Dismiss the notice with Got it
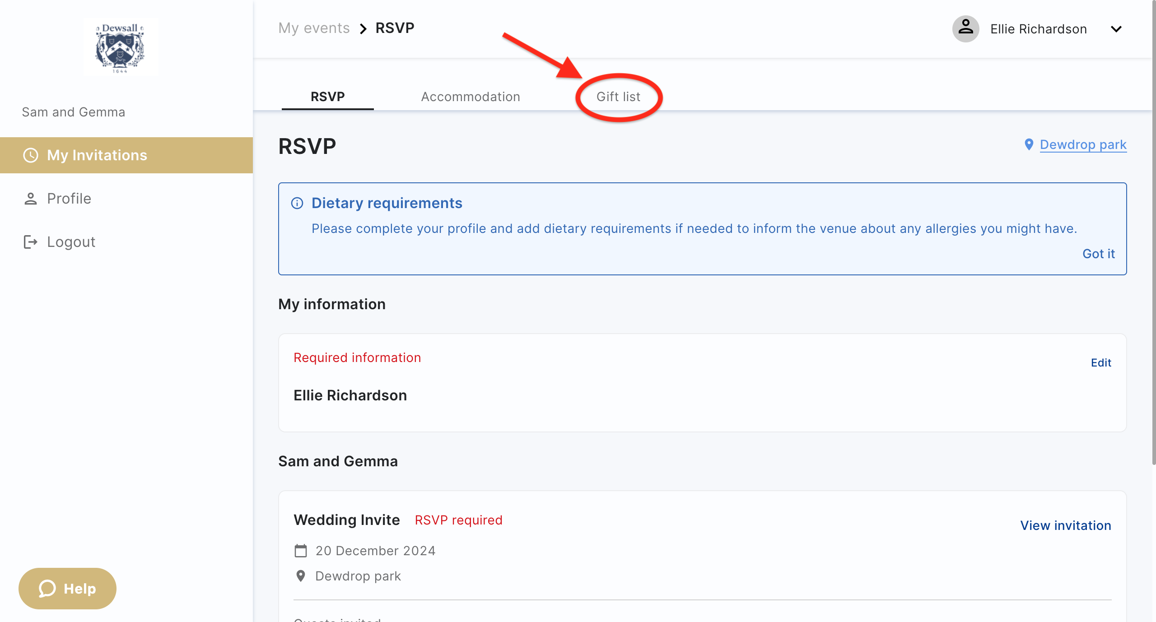 coord(1098,254)
